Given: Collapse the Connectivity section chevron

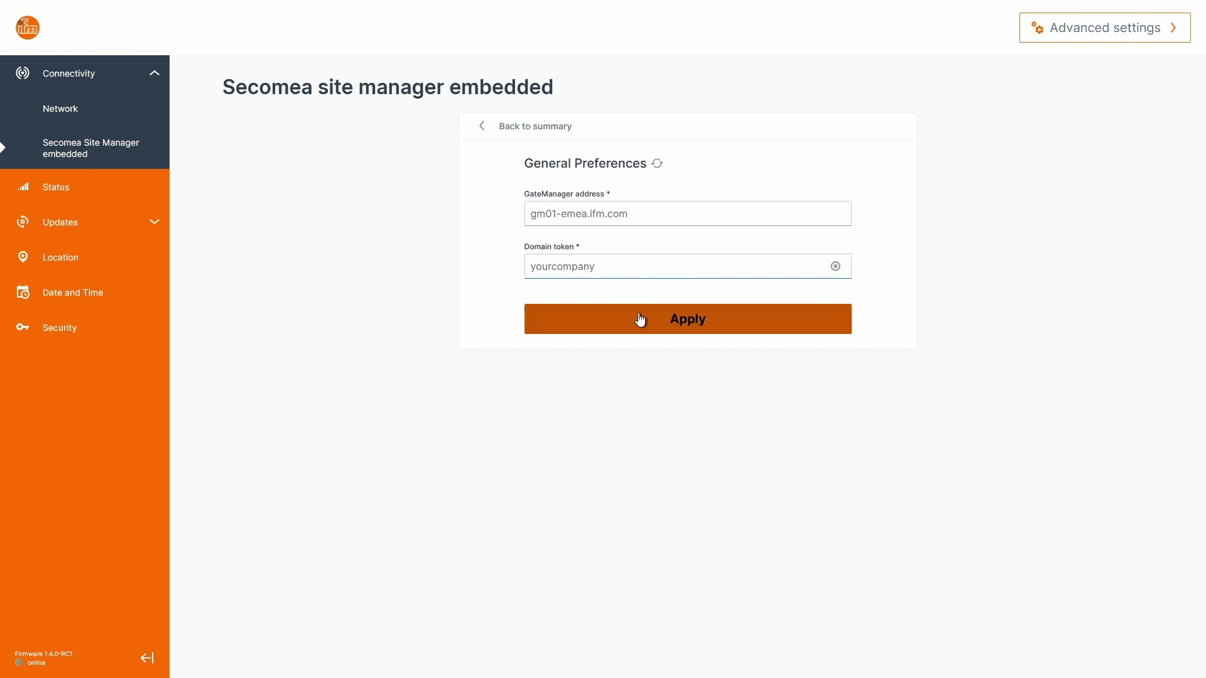Looking at the screenshot, I should (155, 73).
